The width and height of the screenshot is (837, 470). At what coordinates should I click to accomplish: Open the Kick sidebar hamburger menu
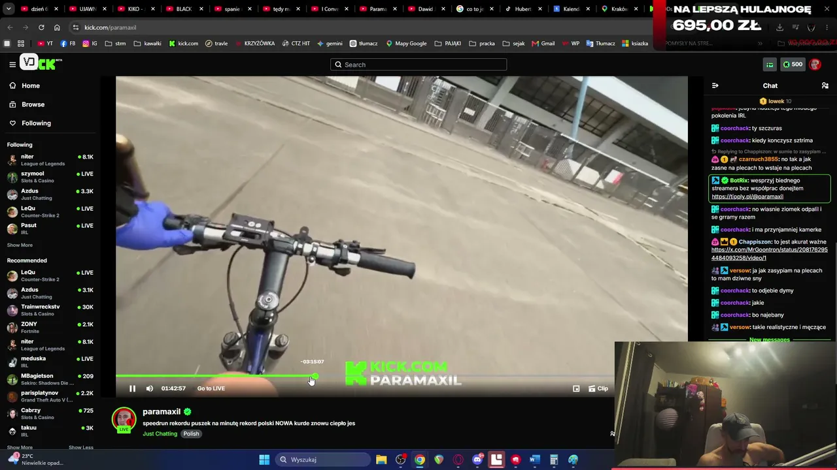pyautogui.click(x=12, y=64)
